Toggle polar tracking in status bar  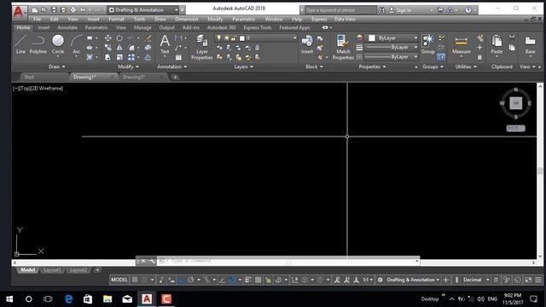pyautogui.click(x=191, y=280)
